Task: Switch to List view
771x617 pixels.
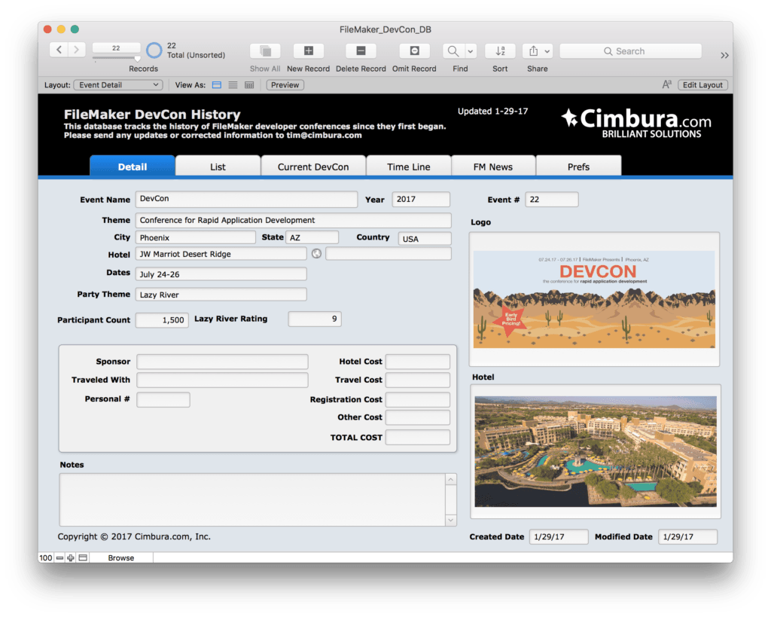Action: point(233,85)
